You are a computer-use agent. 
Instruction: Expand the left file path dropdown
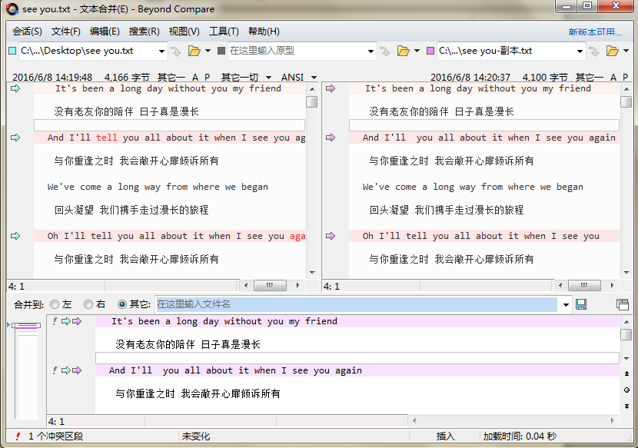pyautogui.click(x=161, y=51)
